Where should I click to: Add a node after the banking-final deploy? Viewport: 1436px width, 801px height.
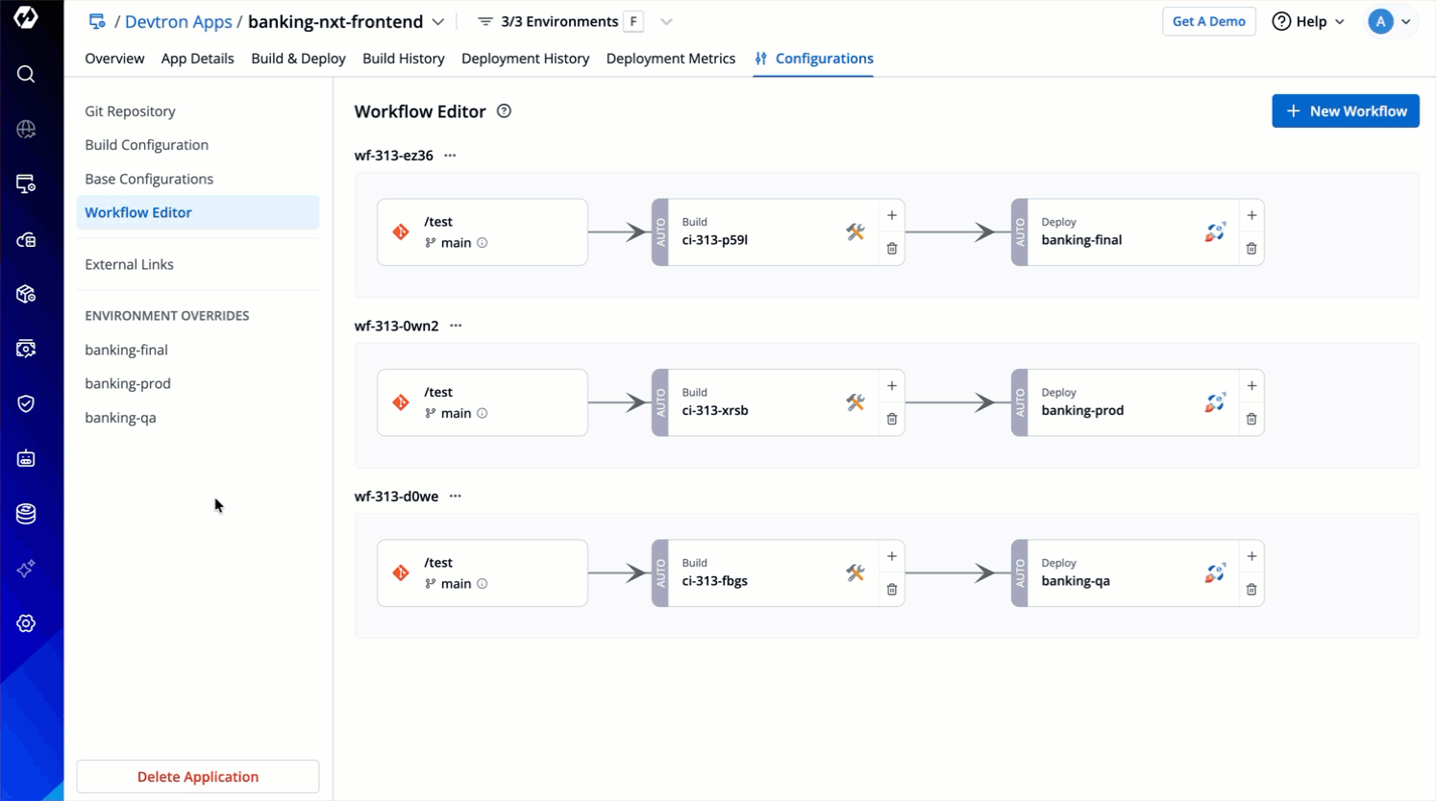[1251, 215]
